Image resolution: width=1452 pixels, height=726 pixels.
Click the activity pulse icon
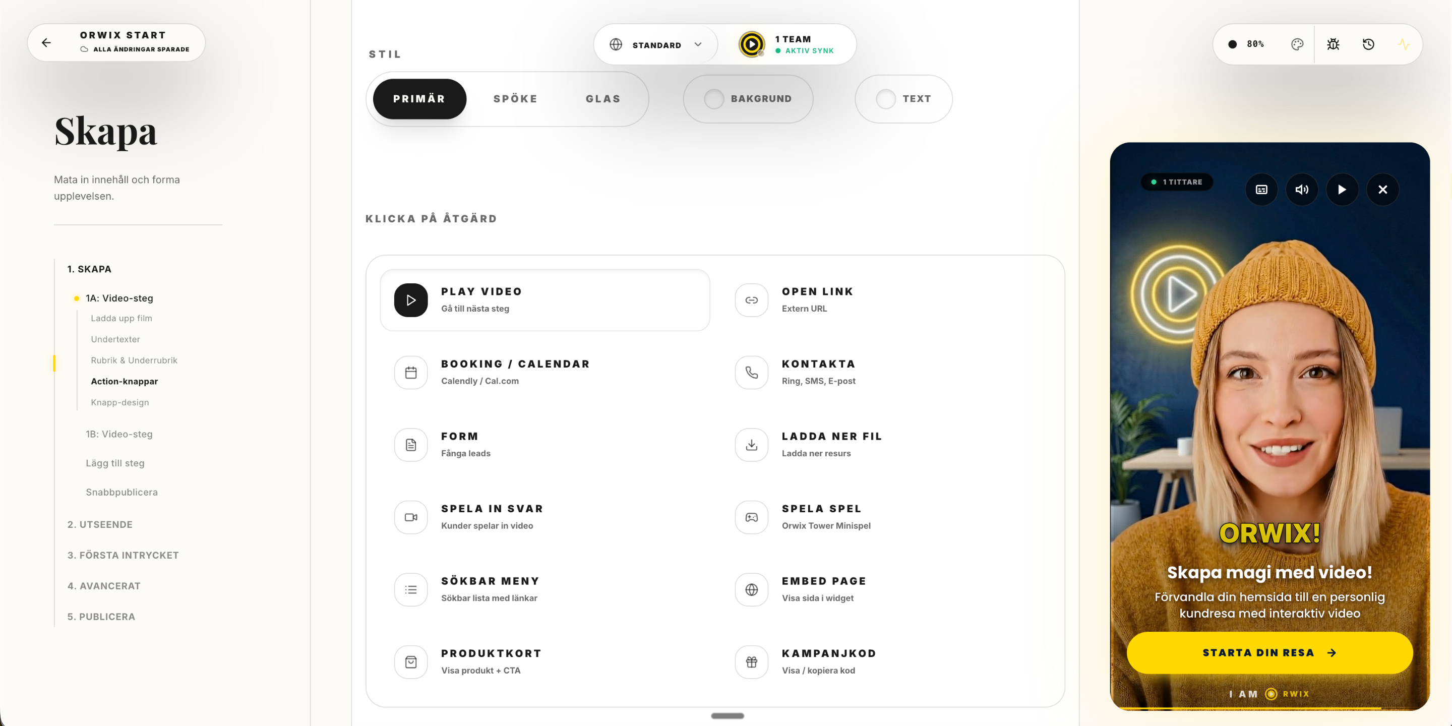1404,44
